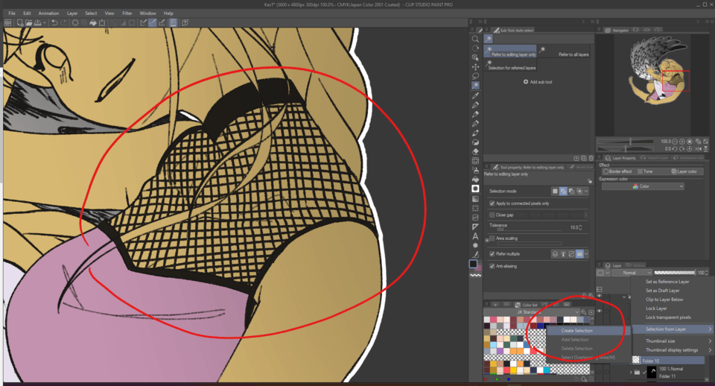The image size is (715, 386).
Task: Click the Clip Studio launcher icon
Action: pos(7,22)
